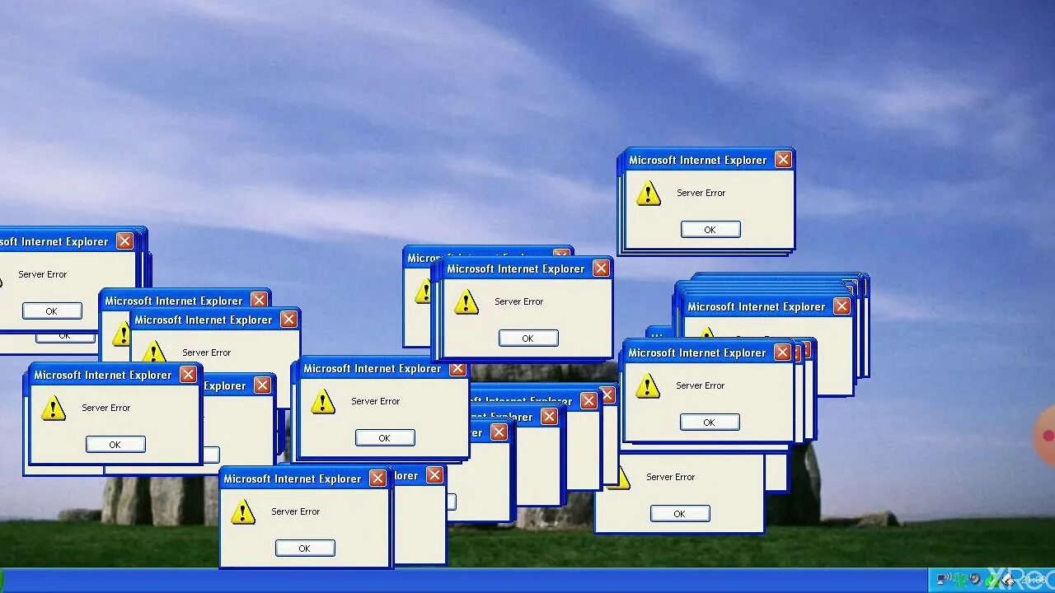Close the dialog cut off at left screen edge
Screen dimensions: 1055x593
(x=124, y=241)
